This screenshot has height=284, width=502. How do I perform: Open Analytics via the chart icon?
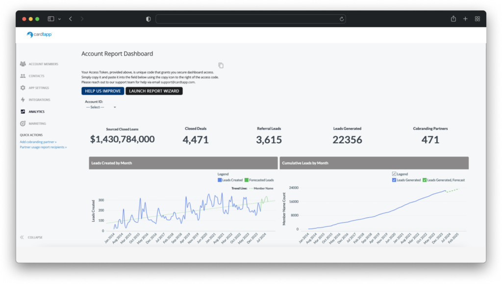(x=23, y=111)
